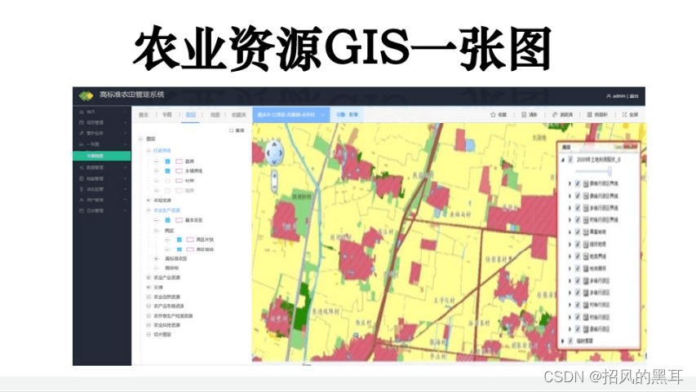Collapse the 两区 tree node
This screenshot has width=696, height=392.
[156, 231]
